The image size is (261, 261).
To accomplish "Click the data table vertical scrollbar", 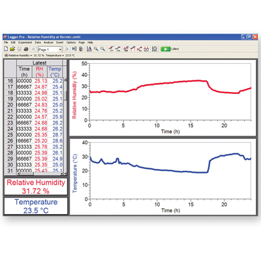I will [x=65, y=127].
